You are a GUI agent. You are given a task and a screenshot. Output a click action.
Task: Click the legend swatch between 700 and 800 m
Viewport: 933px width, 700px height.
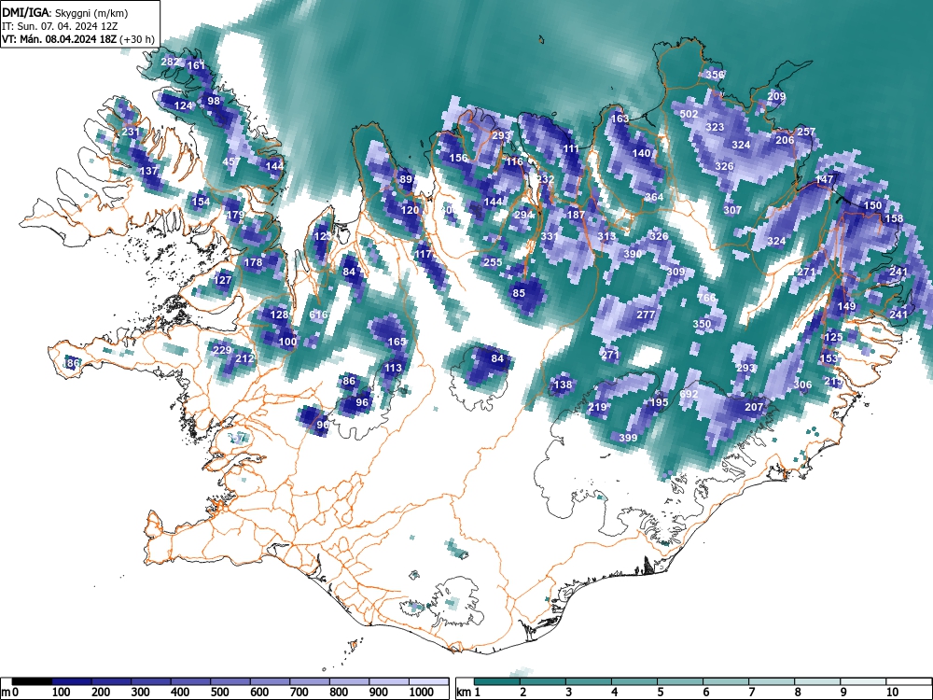coord(310,681)
